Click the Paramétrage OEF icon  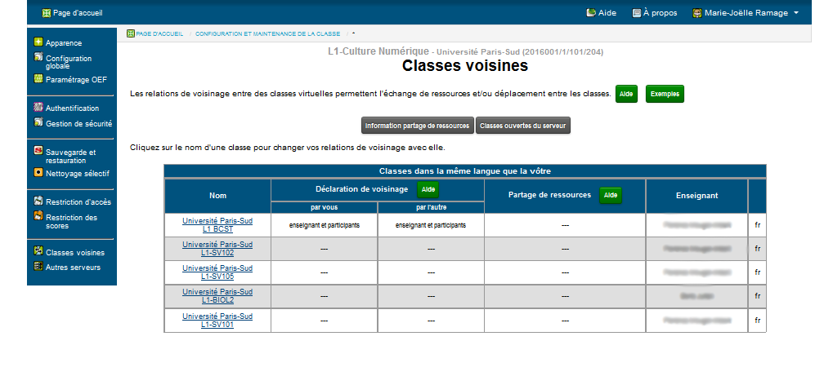pyautogui.click(x=38, y=79)
